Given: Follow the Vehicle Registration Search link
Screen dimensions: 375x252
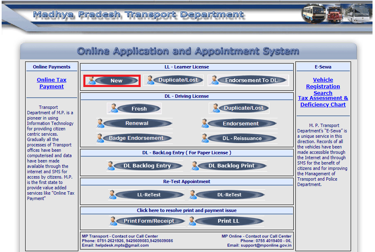Looking at the screenshot, I should [323, 86].
